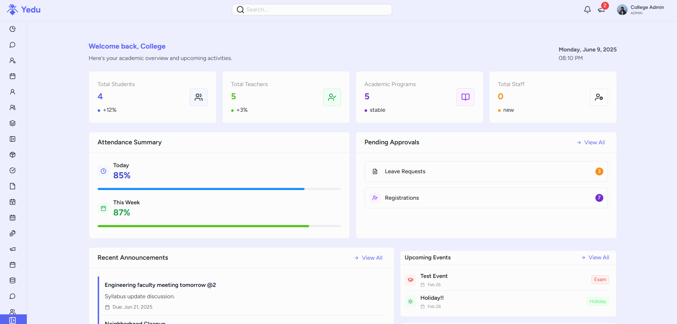
Task: Open the Leave Requests document icon
Action: (375, 171)
